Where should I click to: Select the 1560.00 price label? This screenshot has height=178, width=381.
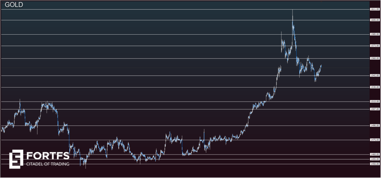coord(375,58)
